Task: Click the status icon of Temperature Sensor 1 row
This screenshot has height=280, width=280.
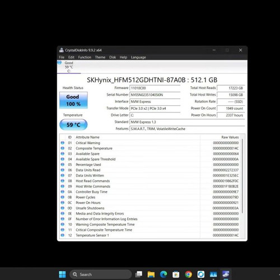Action: coord(63,235)
